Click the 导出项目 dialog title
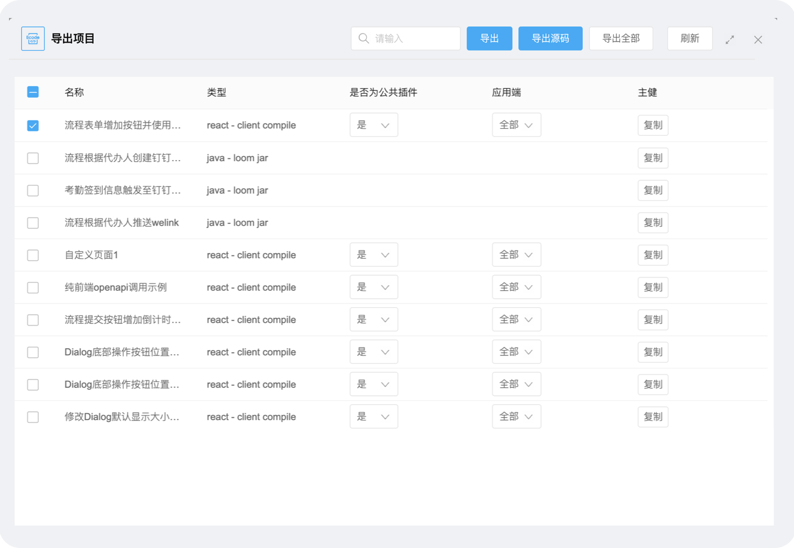This screenshot has width=794, height=548. pyautogui.click(x=73, y=39)
